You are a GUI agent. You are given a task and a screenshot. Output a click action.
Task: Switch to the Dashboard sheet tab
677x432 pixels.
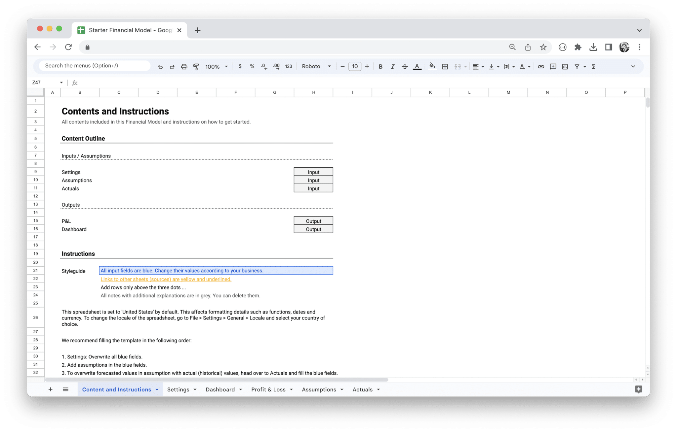tap(220, 389)
